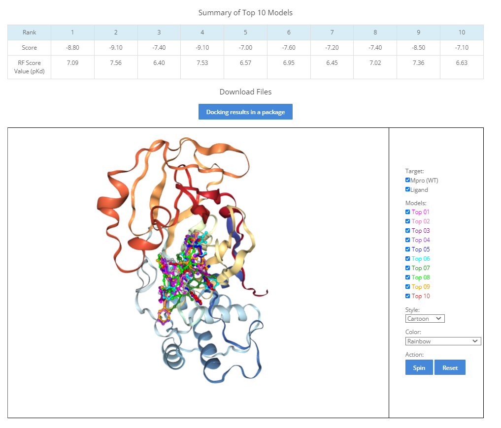Toggle the red Top 10 model
501x428 pixels.
point(407,296)
